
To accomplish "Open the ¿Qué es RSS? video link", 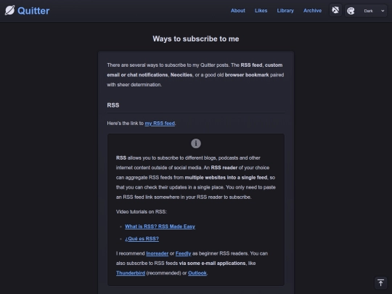I will [142, 239].
